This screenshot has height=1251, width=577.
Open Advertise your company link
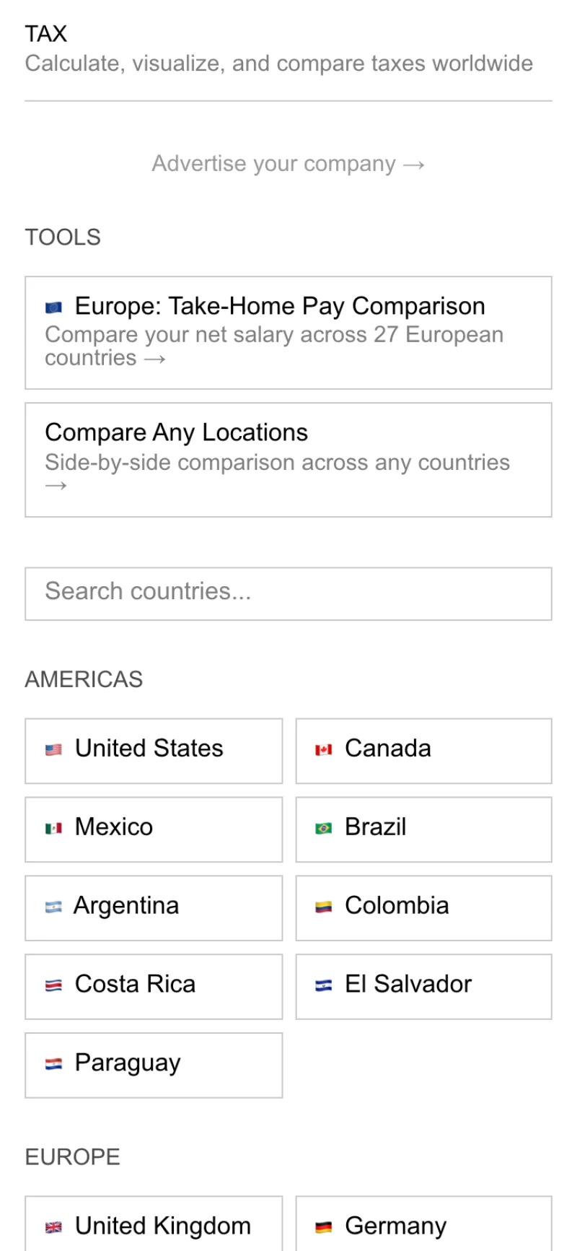(288, 164)
